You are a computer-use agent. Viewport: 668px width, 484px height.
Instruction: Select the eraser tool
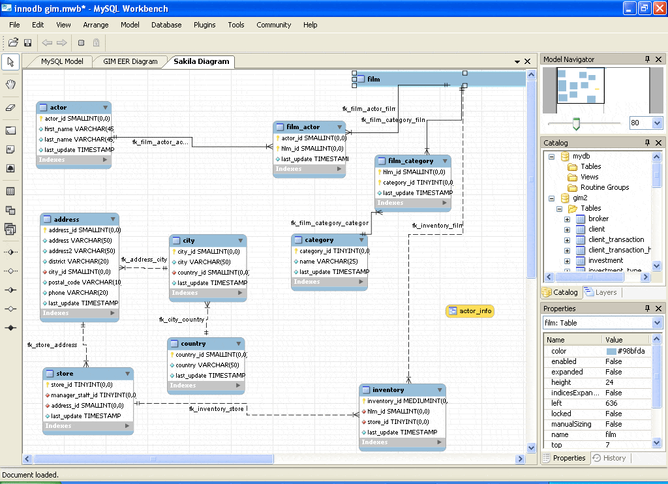point(10,108)
